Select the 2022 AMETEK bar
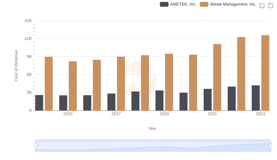The height and width of the screenshot is (160, 277). (232, 99)
